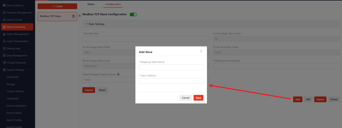Collapse the System Settings menu
The height and width of the screenshot is (128, 342).
(x=29, y=70)
